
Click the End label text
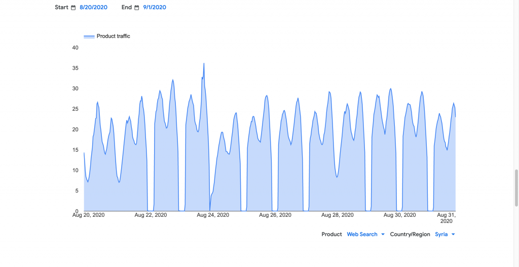click(126, 7)
